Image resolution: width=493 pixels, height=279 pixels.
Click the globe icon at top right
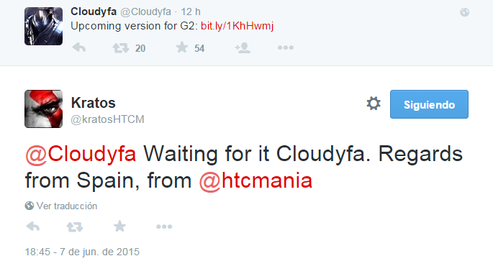[x=464, y=12]
